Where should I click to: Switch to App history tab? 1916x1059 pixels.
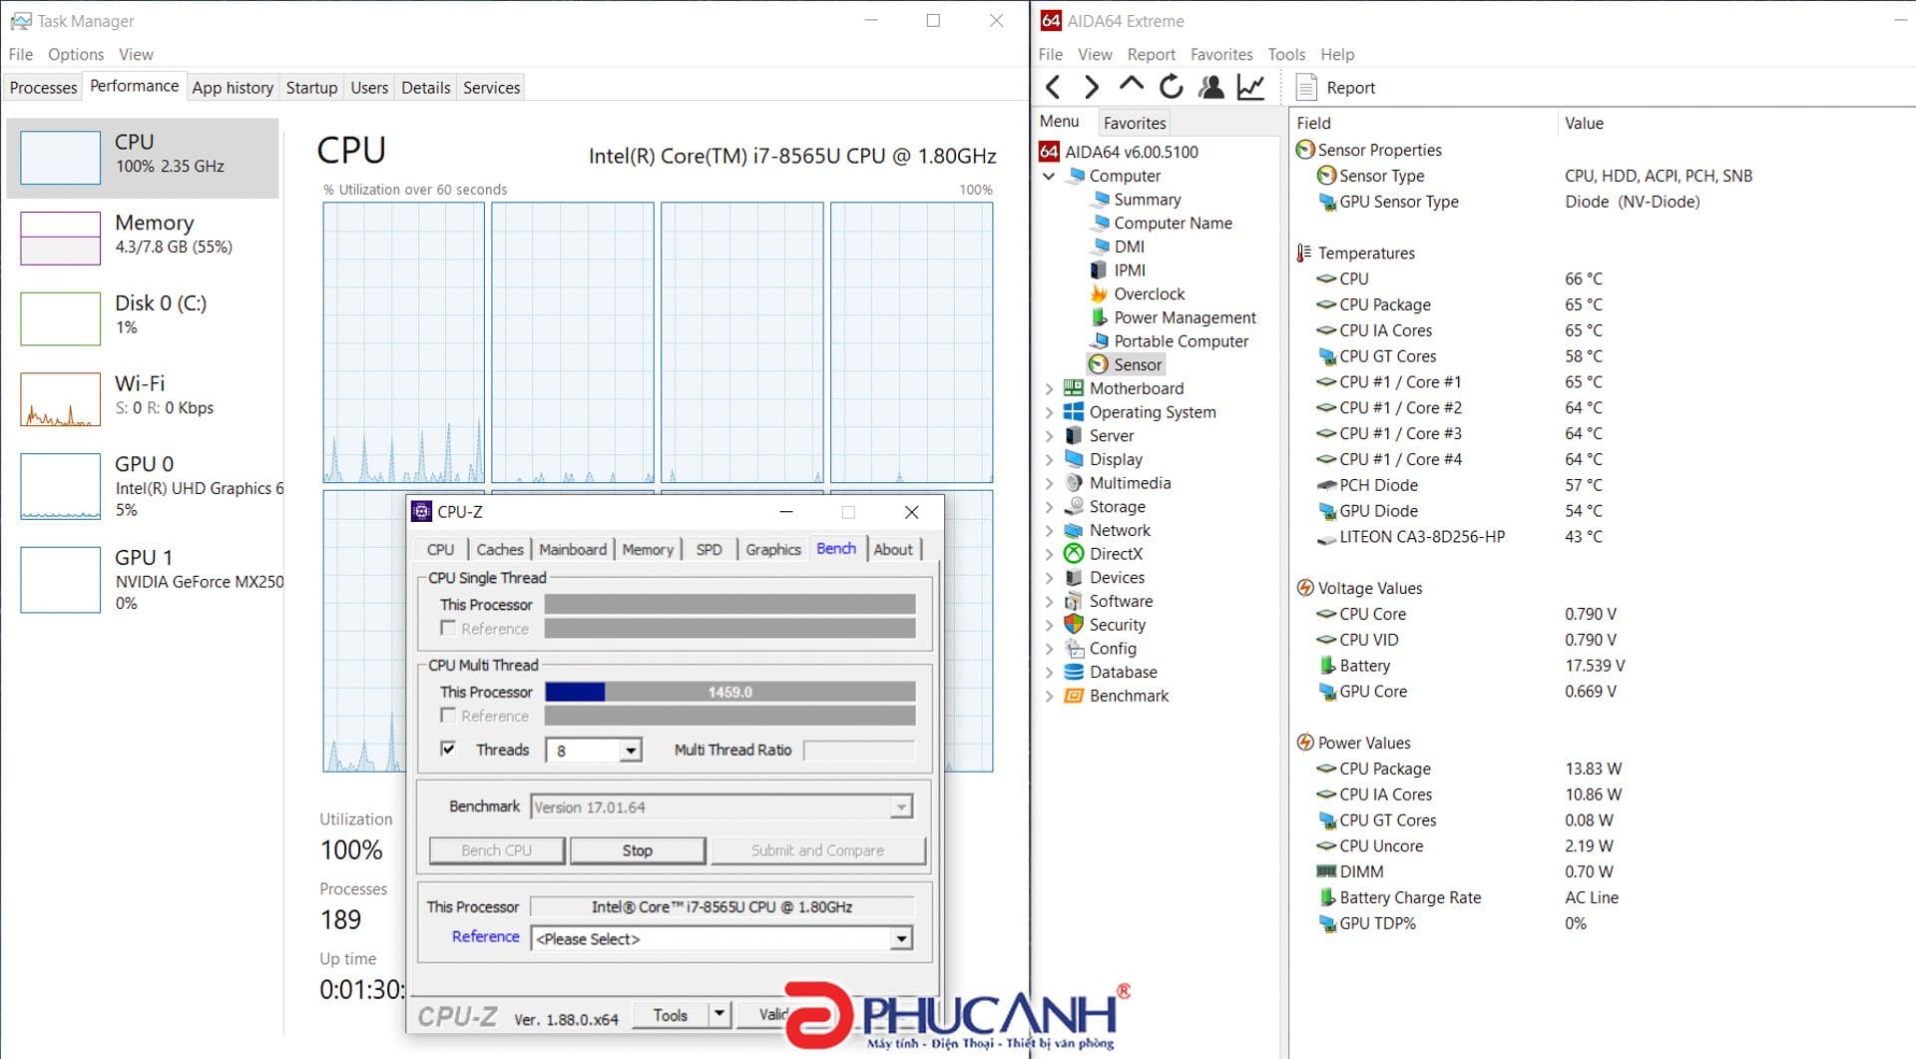click(x=233, y=88)
